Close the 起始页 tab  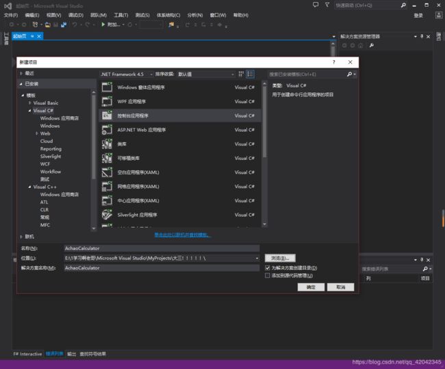point(39,36)
